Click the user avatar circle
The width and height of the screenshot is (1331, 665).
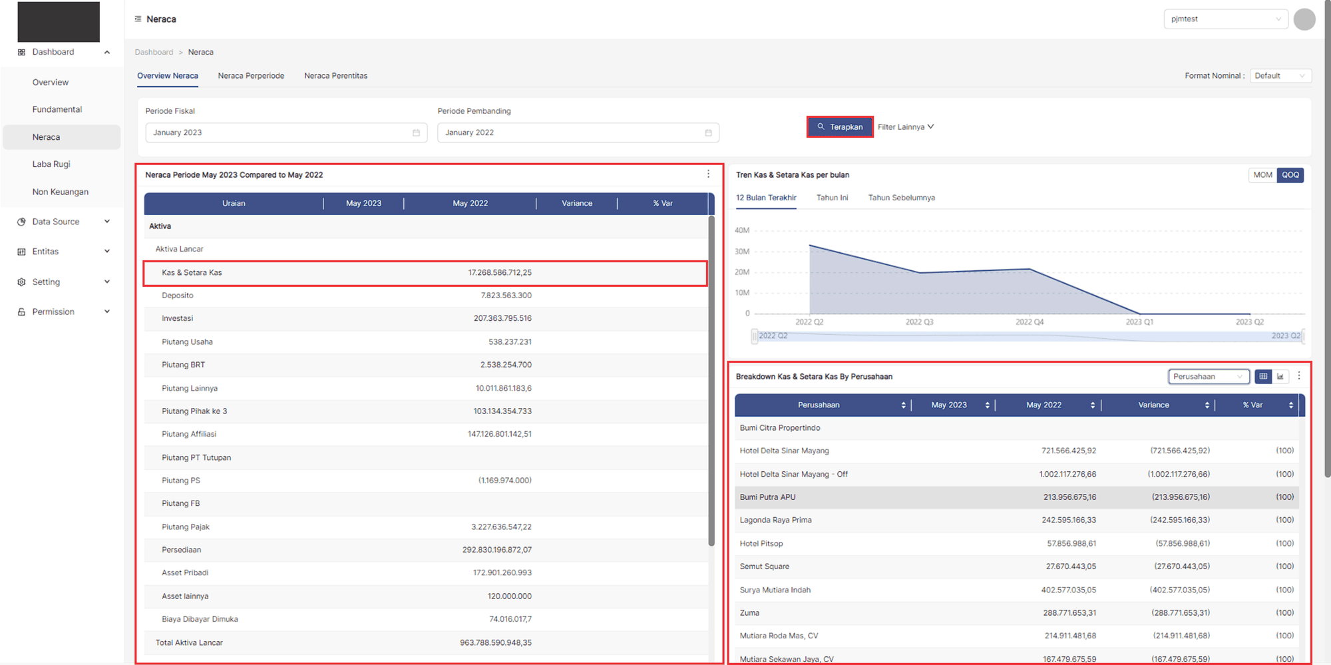(x=1304, y=19)
